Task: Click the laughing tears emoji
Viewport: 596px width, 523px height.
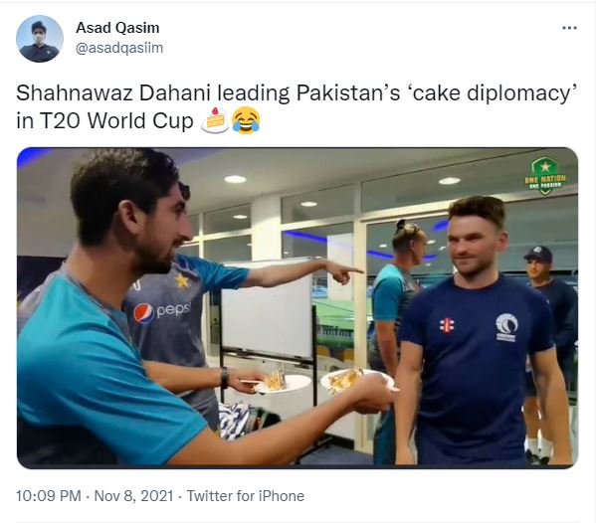Action: pyautogui.click(x=246, y=120)
